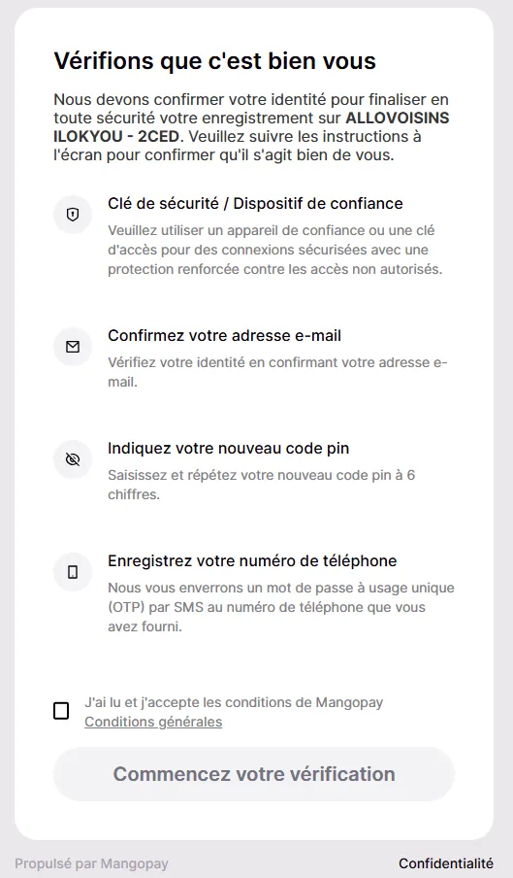The image size is (513, 878).
Task: Select the Enregistrez votre numéro de téléphone heading
Action: 252,561
